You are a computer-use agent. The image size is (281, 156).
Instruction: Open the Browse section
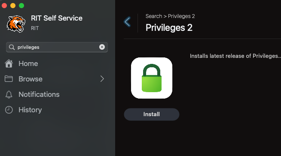coord(31,79)
